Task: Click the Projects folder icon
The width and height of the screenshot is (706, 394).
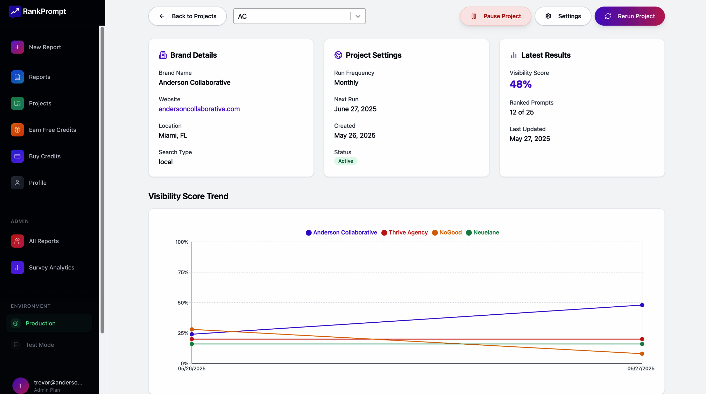Action: (17, 103)
